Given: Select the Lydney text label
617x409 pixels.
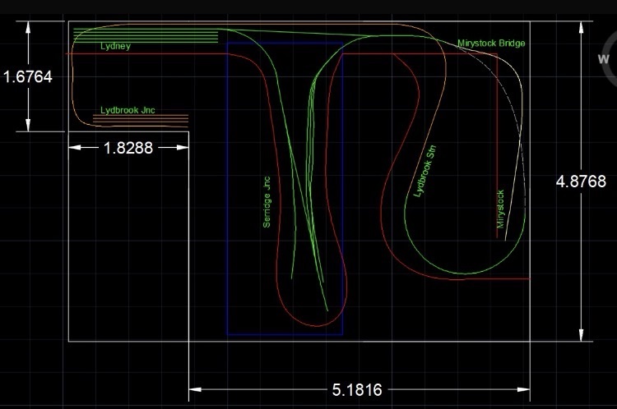Looking at the screenshot, I should [115, 47].
